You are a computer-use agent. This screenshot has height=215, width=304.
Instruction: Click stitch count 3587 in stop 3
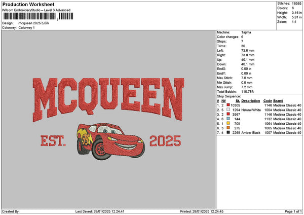(x=236, y=115)
